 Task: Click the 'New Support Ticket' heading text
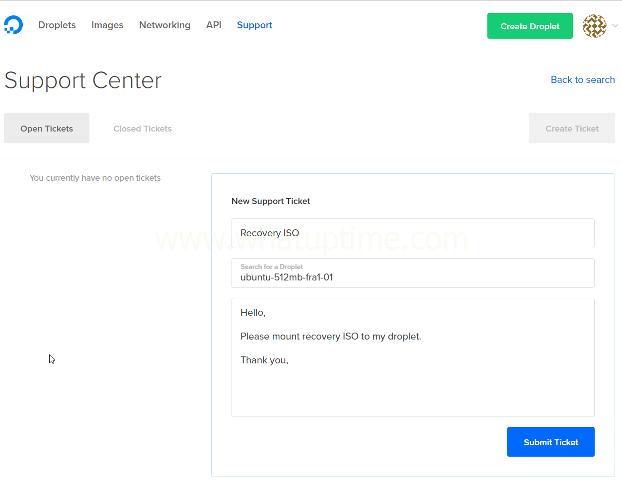point(271,201)
